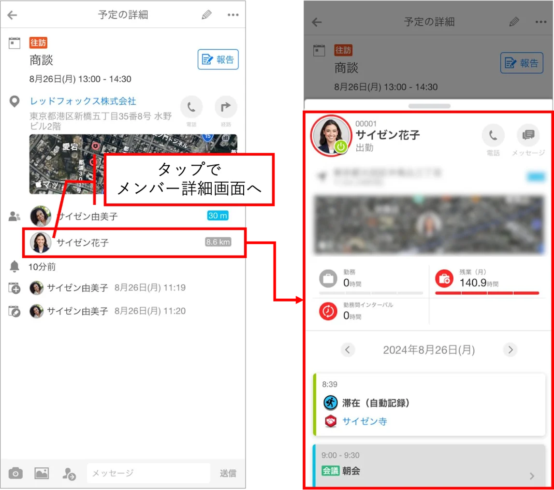This screenshot has height=490, width=554.
Task: Tap the メッセージ input field
Action: (x=148, y=473)
